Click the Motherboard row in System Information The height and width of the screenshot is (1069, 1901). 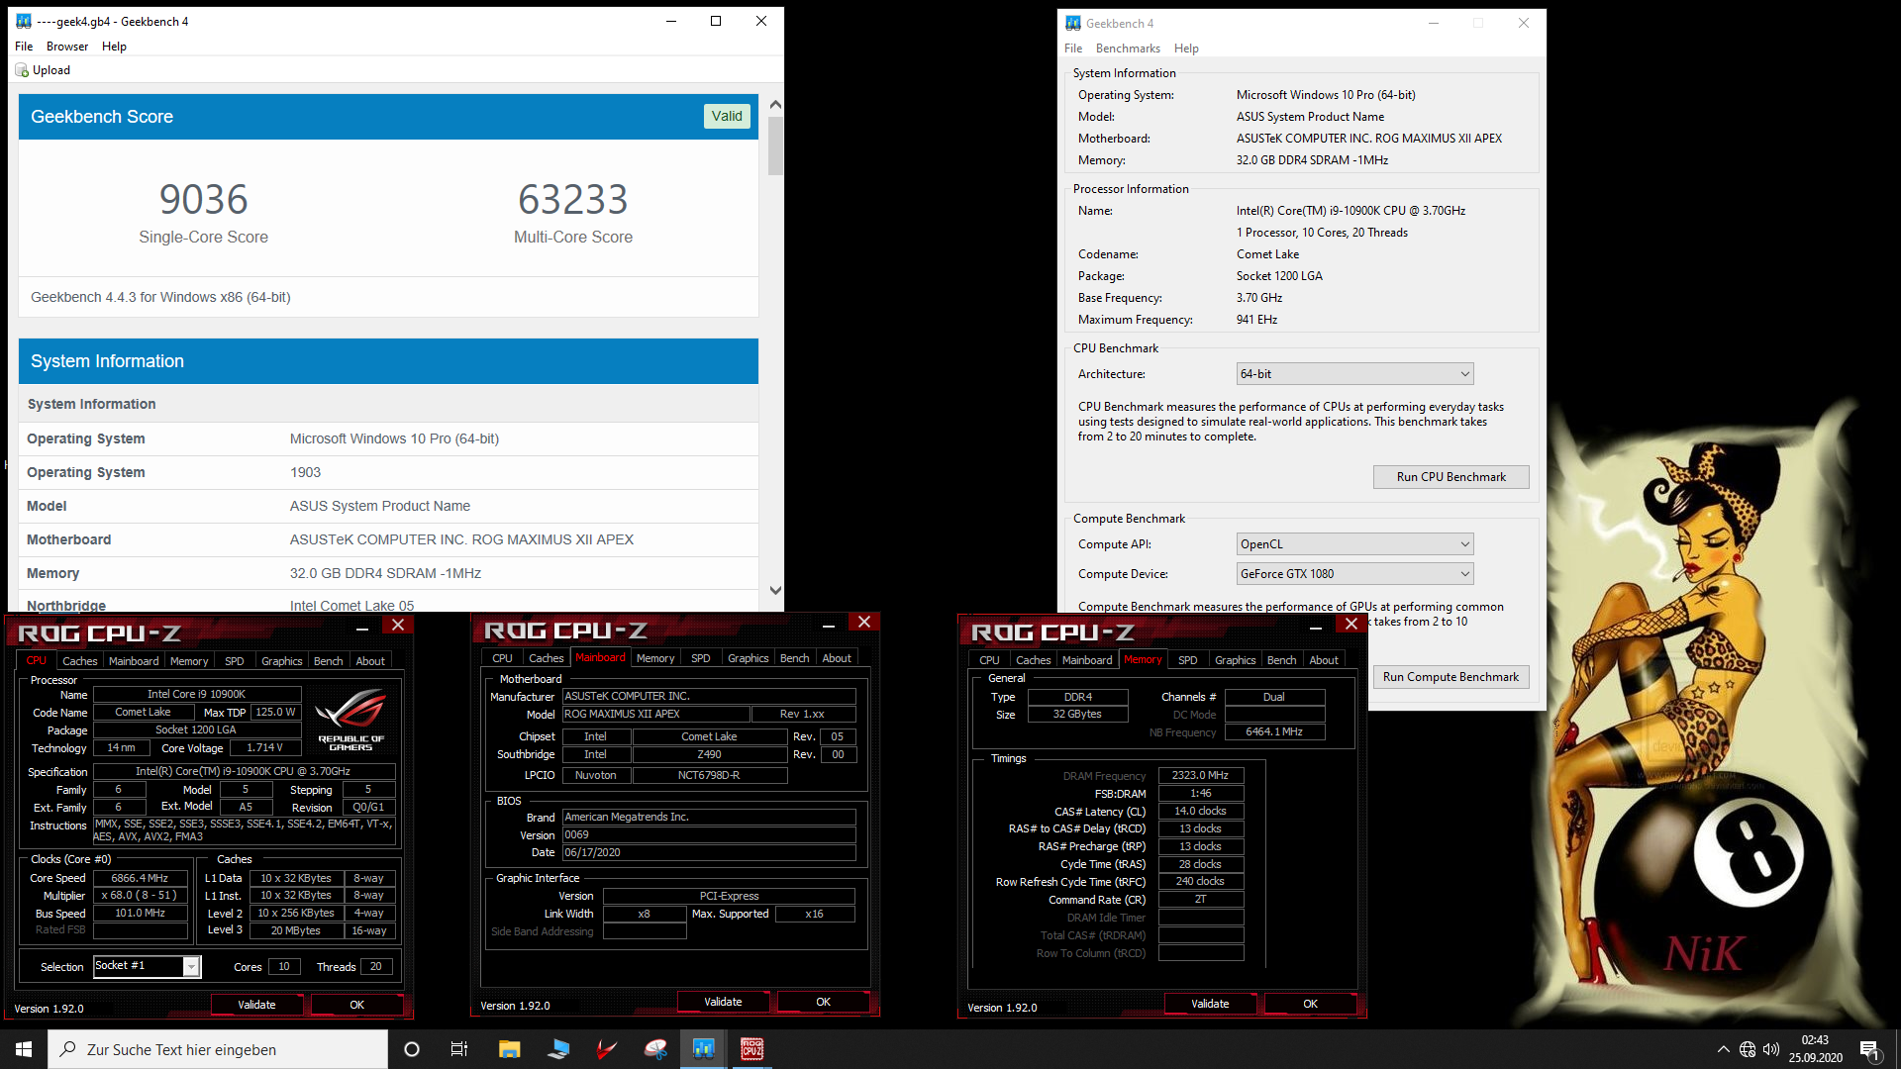pyautogui.click(x=388, y=539)
